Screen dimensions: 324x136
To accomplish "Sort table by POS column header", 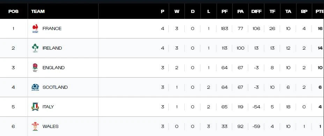I will click(13, 12).
